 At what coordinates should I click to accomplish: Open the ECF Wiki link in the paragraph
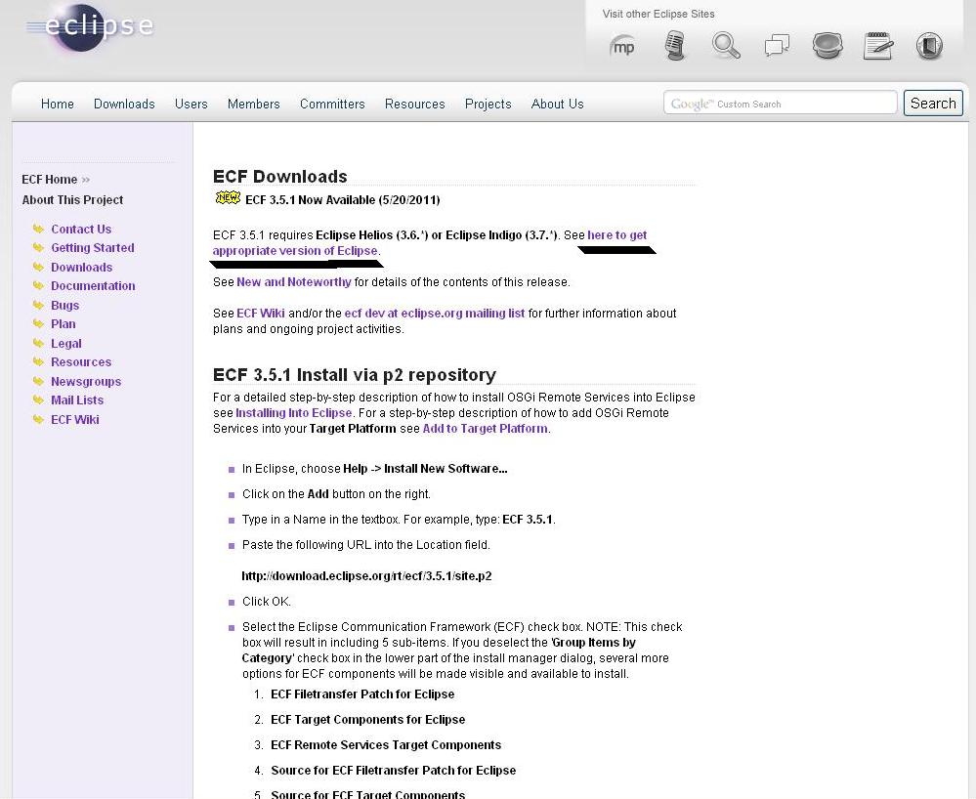261,313
